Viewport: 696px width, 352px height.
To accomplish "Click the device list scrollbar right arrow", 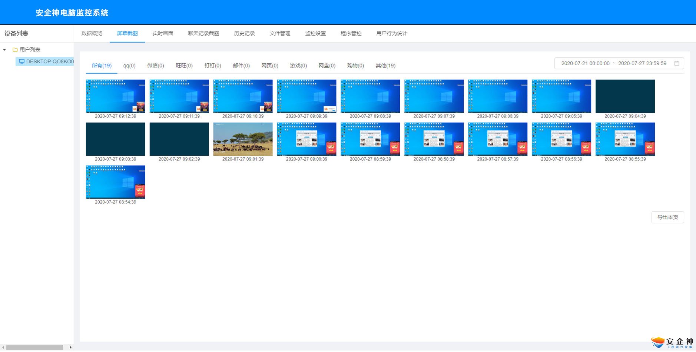I will click(70, 348).
